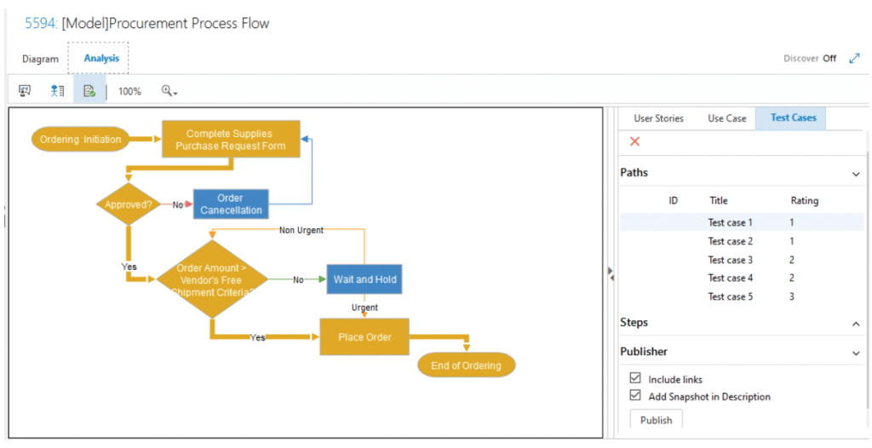
Task: Select the Test case 4 row
Action: 742,278
